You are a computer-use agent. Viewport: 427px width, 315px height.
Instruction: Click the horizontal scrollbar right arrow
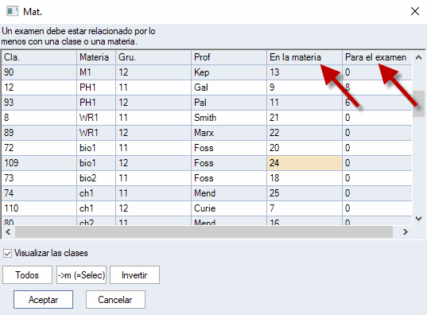406,232
